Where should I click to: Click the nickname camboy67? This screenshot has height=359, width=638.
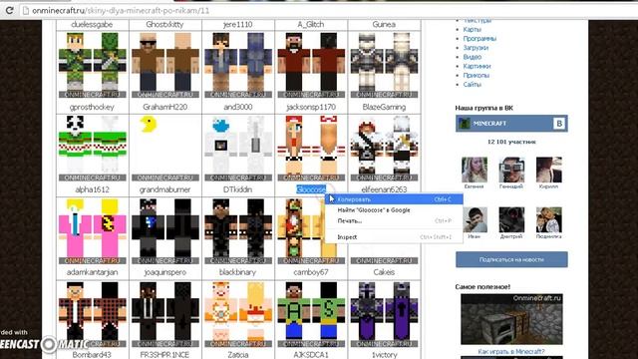tap(311, 272)
